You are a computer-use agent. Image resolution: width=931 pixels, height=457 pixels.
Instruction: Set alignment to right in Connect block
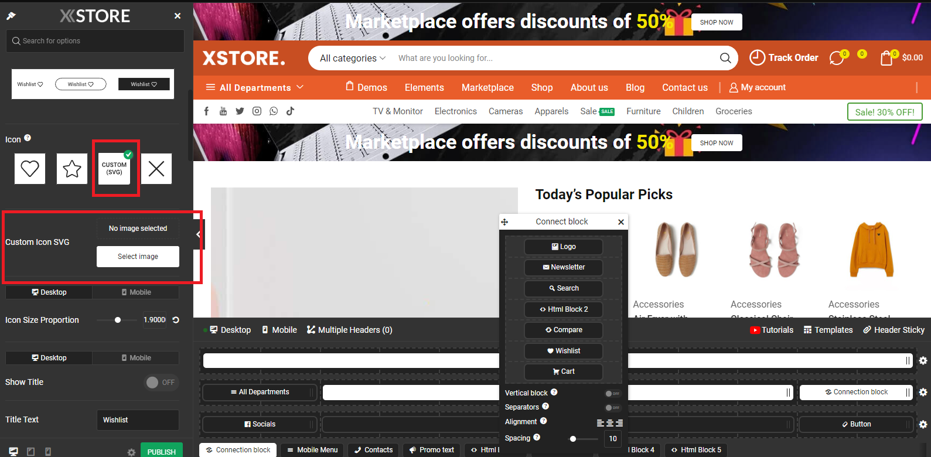(x=619, y=422)
